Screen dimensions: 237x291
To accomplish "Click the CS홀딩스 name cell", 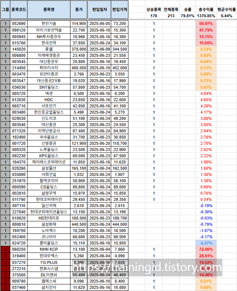I will [49, 187].
